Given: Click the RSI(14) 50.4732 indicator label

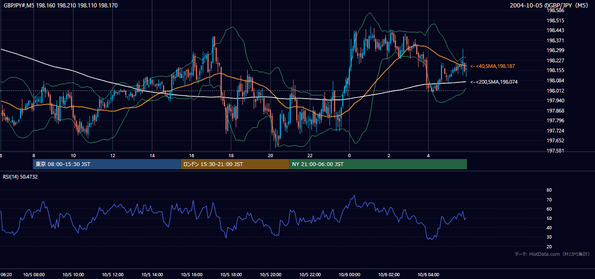Looking at the screenshot, I should point(20,177).
